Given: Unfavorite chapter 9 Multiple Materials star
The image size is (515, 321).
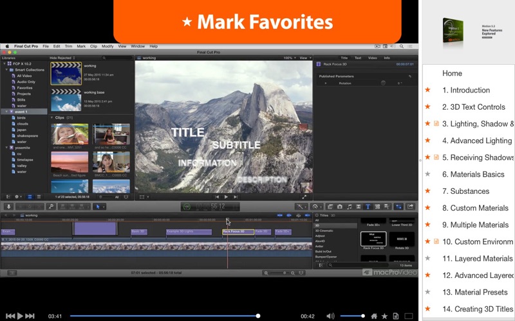Looking at the screenshot, I should click(427, 224).
